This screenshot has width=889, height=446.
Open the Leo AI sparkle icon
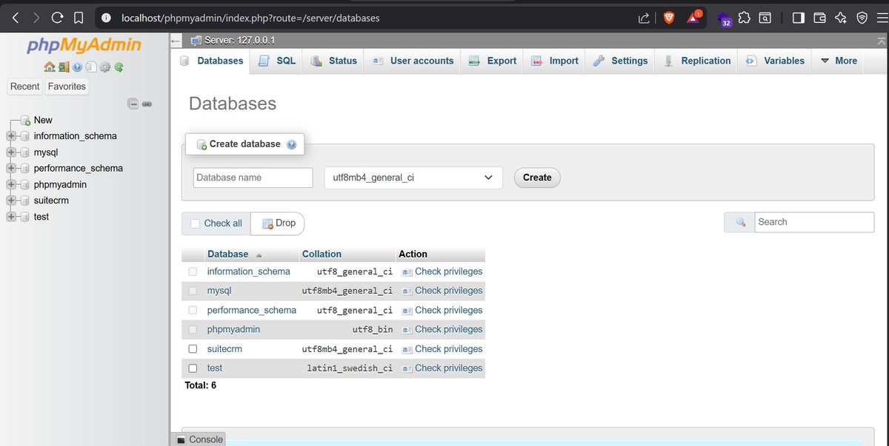(841, 18)
